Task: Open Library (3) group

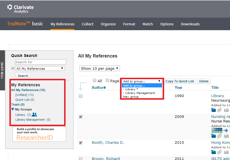Action: [x=23, y=115]
